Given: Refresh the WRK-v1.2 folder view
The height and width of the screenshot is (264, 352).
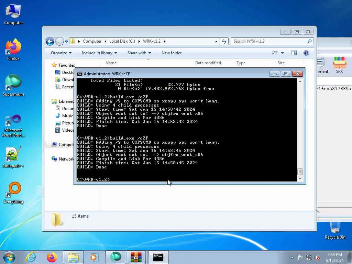Looking at the screenshot, I should [224, 41].
